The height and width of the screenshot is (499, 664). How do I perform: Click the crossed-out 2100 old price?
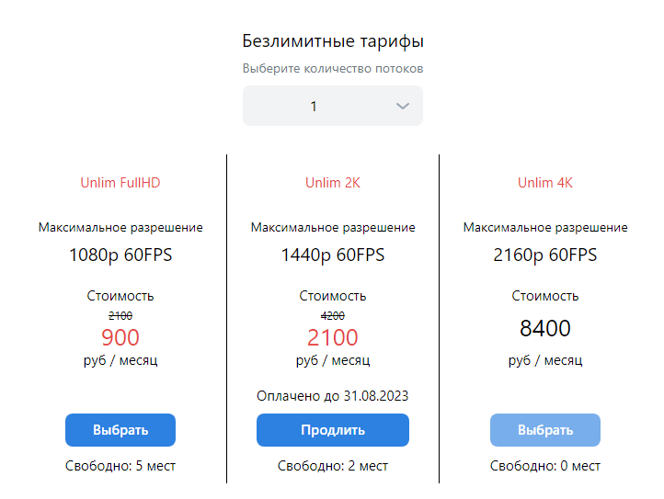120,316
